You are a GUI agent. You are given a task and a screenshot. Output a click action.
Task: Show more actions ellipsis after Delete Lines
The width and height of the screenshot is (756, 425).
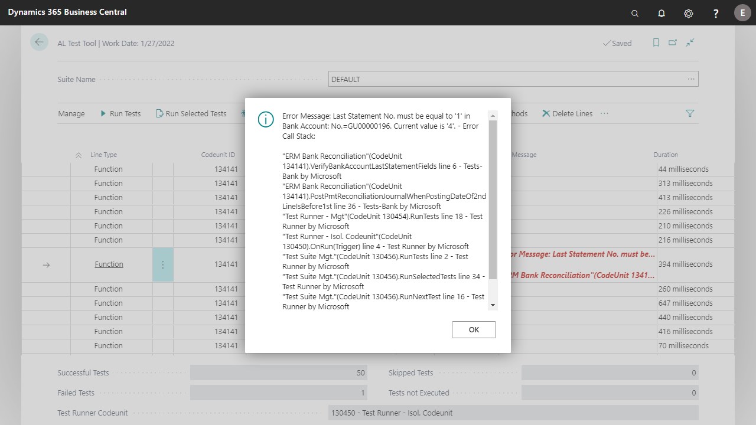point(604,113)
